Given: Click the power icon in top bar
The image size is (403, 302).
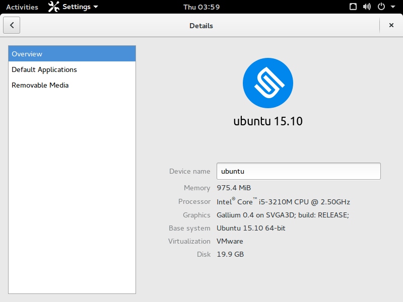Looking at the screenshot, I should click(381, 7).
